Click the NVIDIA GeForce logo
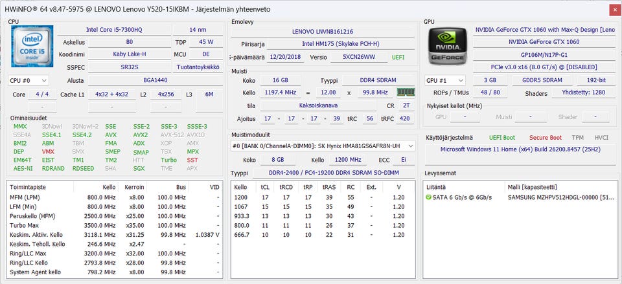This screenshot has height=284, width=622. (446, 46)
